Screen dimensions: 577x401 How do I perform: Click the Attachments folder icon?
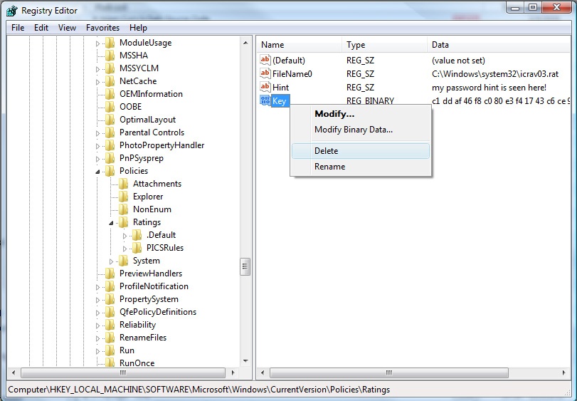[123, 184]
